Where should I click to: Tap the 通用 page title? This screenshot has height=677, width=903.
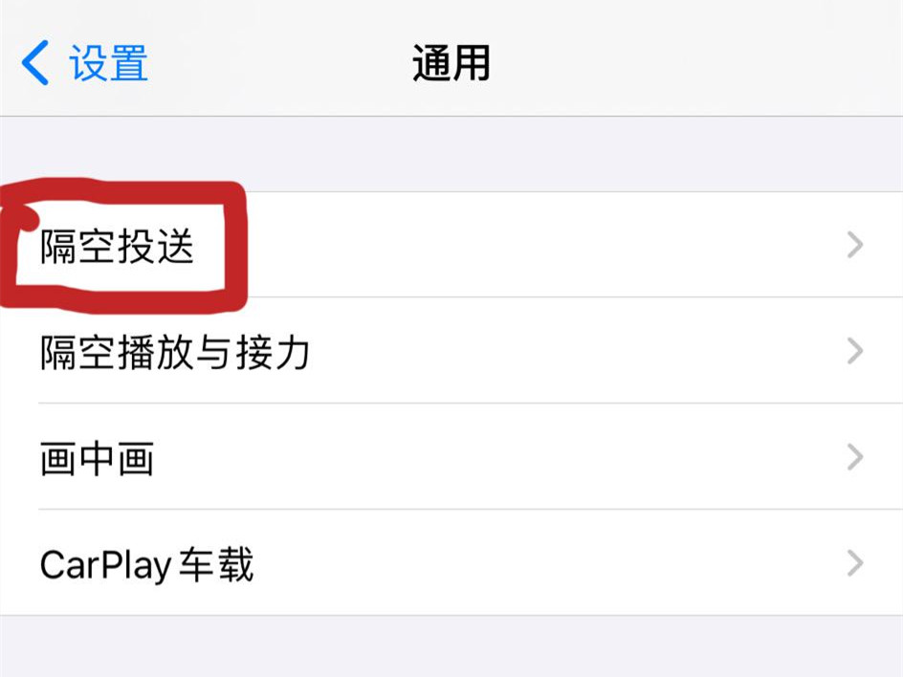click(451, 63)
